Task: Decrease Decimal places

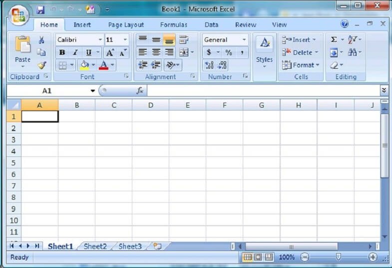Action: coord(222,65)
